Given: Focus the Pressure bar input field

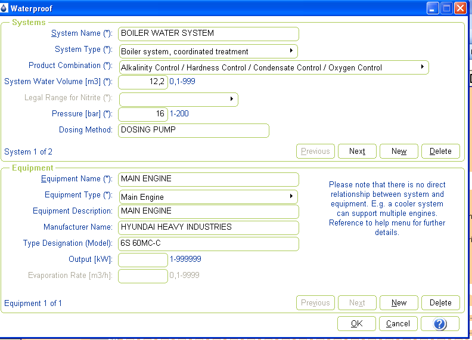Looking at the screenshot, I should click(143, 114).
